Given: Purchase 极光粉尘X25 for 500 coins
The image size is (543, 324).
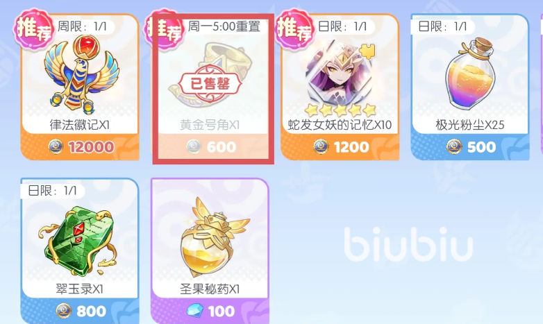Looking at the screenshot, I should click(x=471, y=147).
